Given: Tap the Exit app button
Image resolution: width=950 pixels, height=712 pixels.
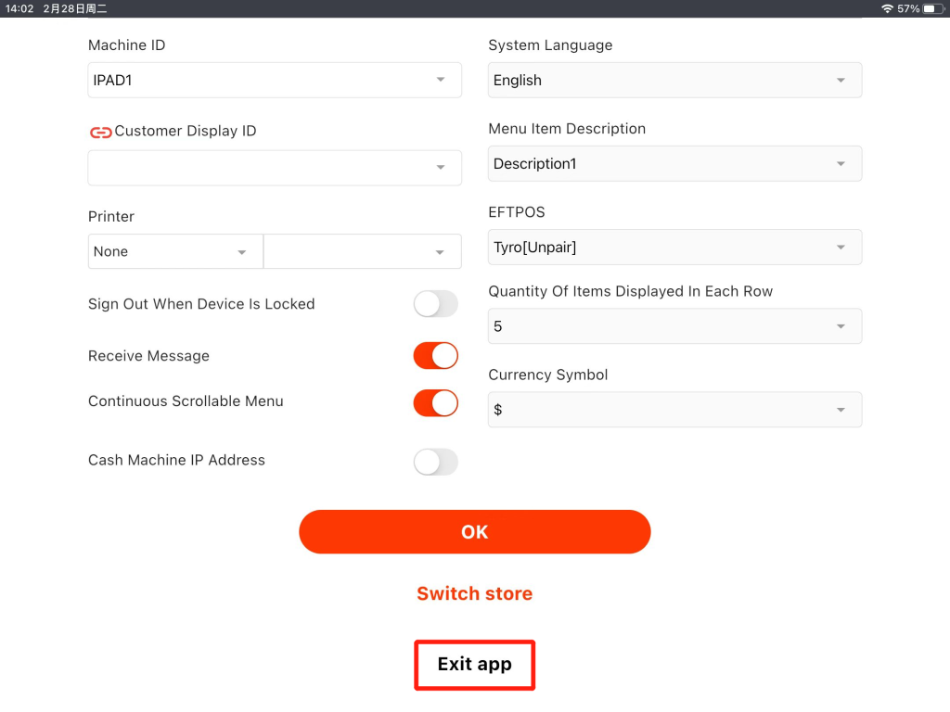Looking at the screenshot, I should click(x=474, y=665).
